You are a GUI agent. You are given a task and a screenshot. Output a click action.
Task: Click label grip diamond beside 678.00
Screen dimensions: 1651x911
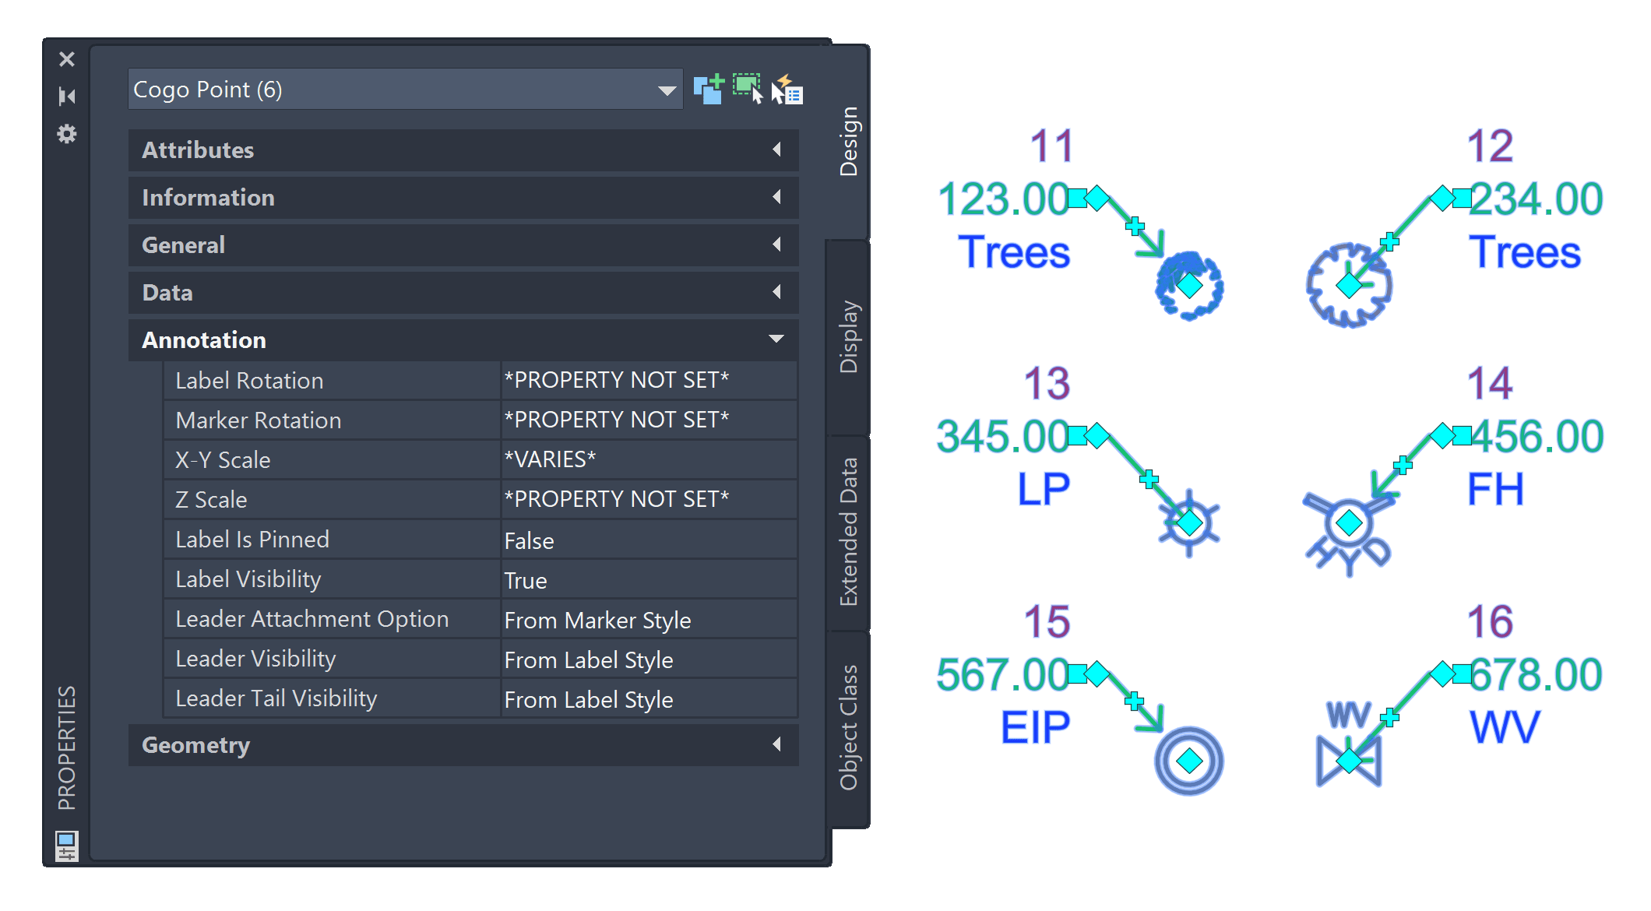click(1442, 674)
